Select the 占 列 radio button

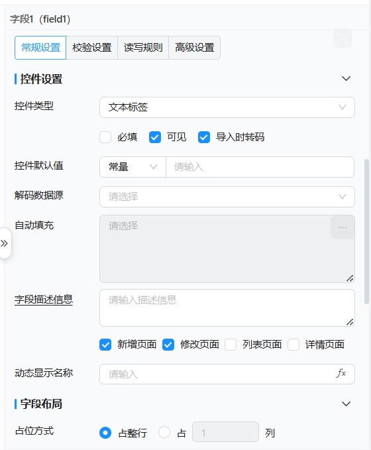pyautogui.click(x=164, y=432)
